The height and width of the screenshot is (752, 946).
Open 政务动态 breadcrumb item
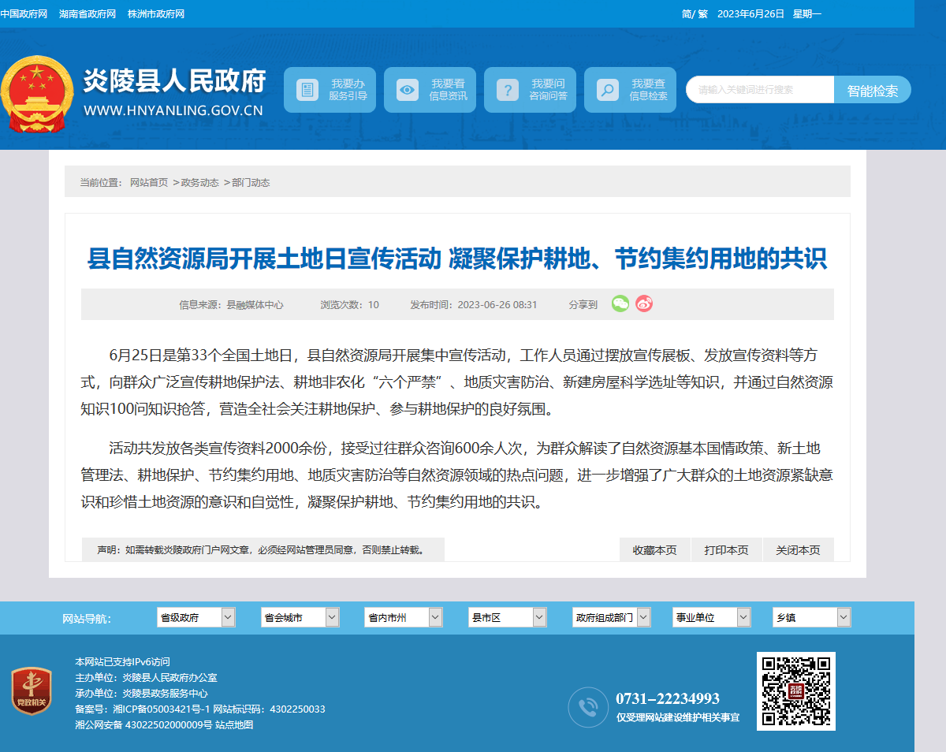coord(200,182)
